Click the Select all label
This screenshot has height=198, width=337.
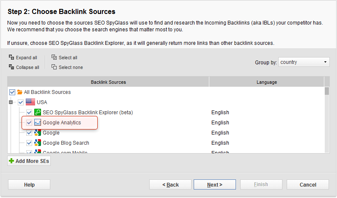tap(68, 58)
